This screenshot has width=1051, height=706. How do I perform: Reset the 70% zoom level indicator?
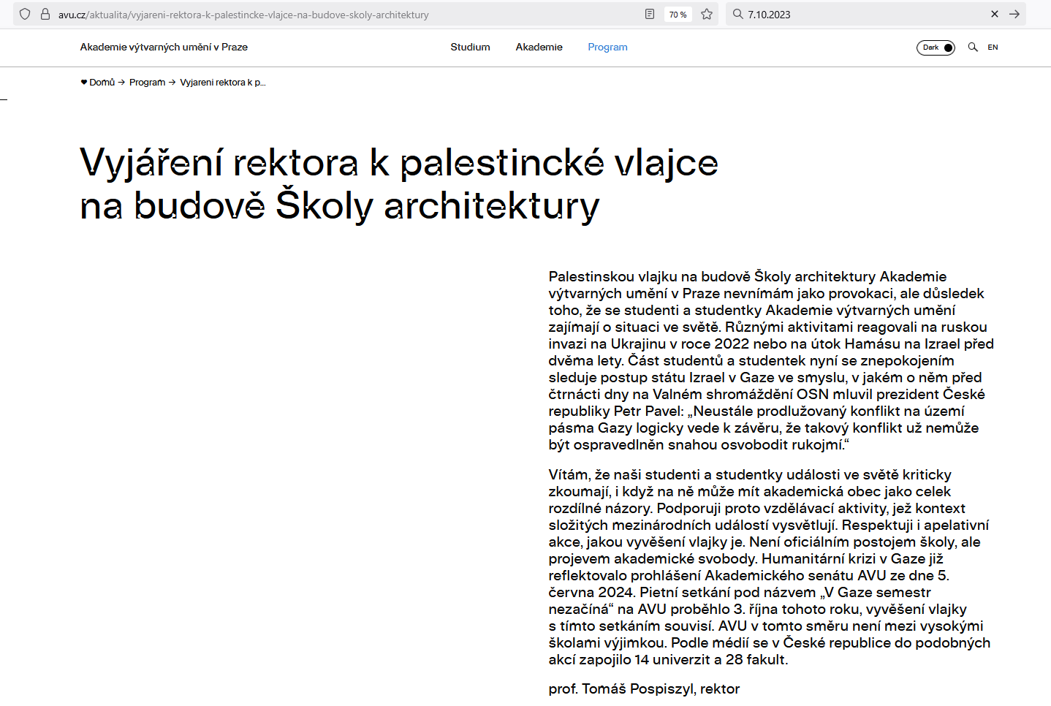point(678,15)
